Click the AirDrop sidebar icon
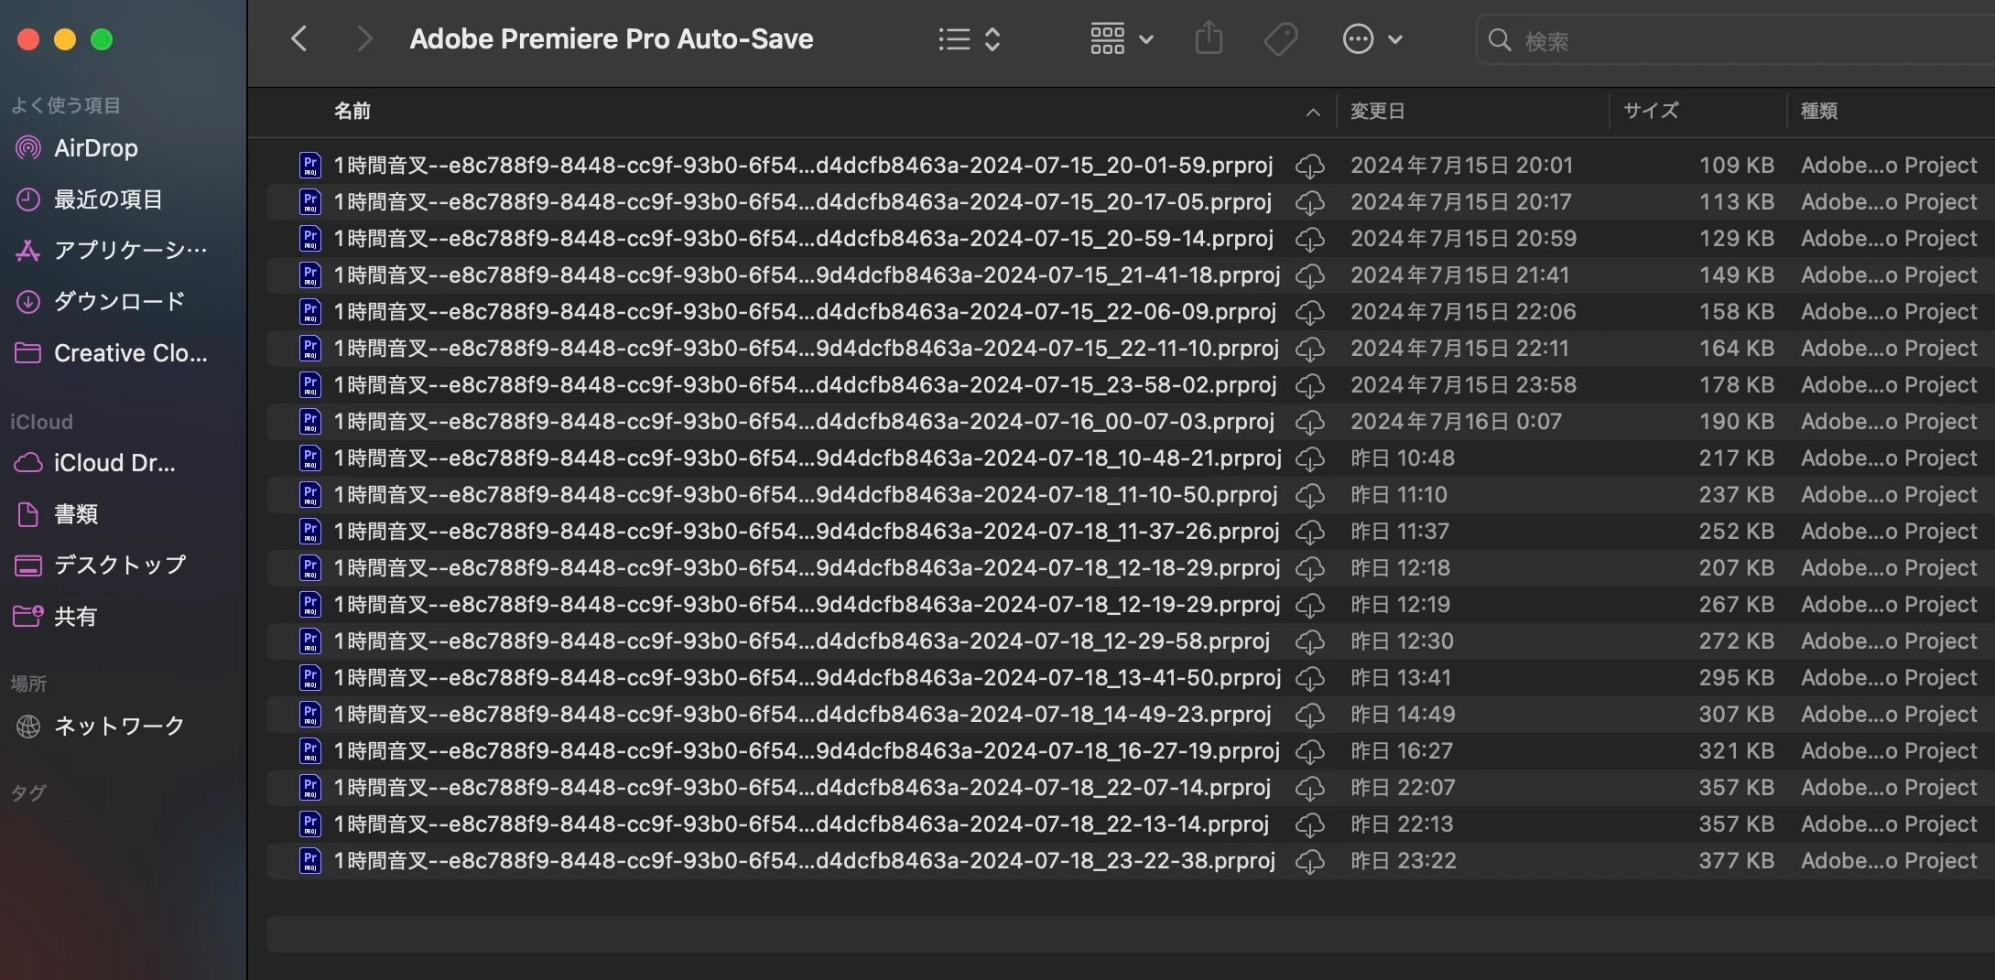Image resolution: width=1995 pixels, height=980 pixels. 28,147
